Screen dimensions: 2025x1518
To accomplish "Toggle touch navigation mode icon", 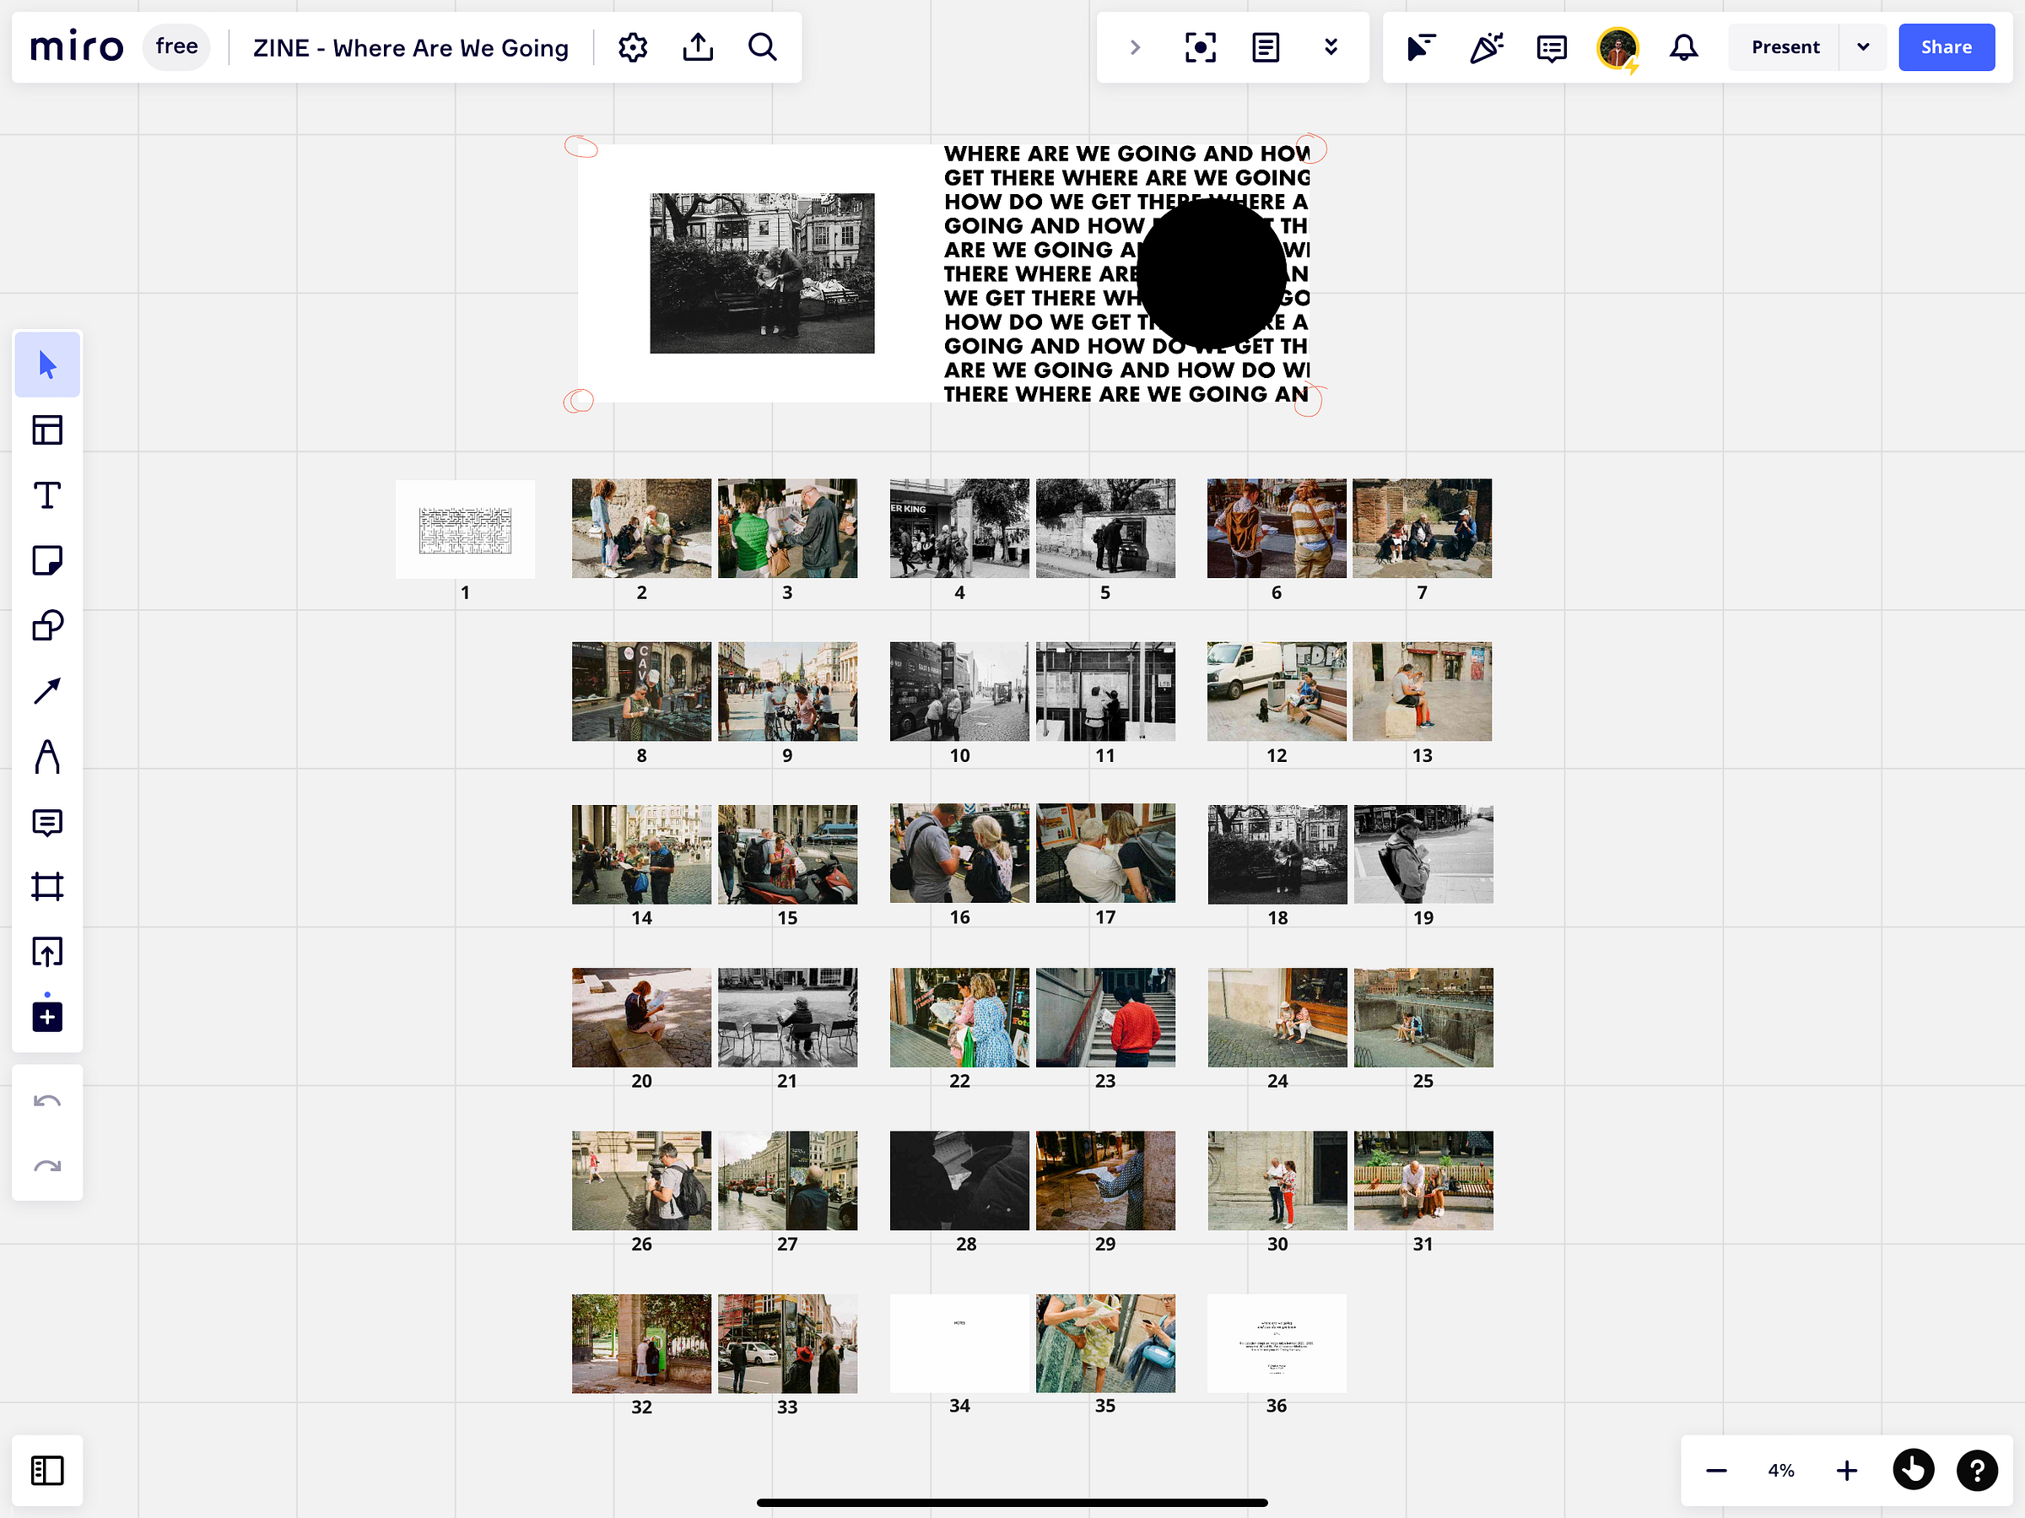I will [1914, 1471].
